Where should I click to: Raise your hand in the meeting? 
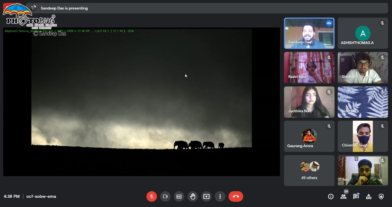point(193,196)
